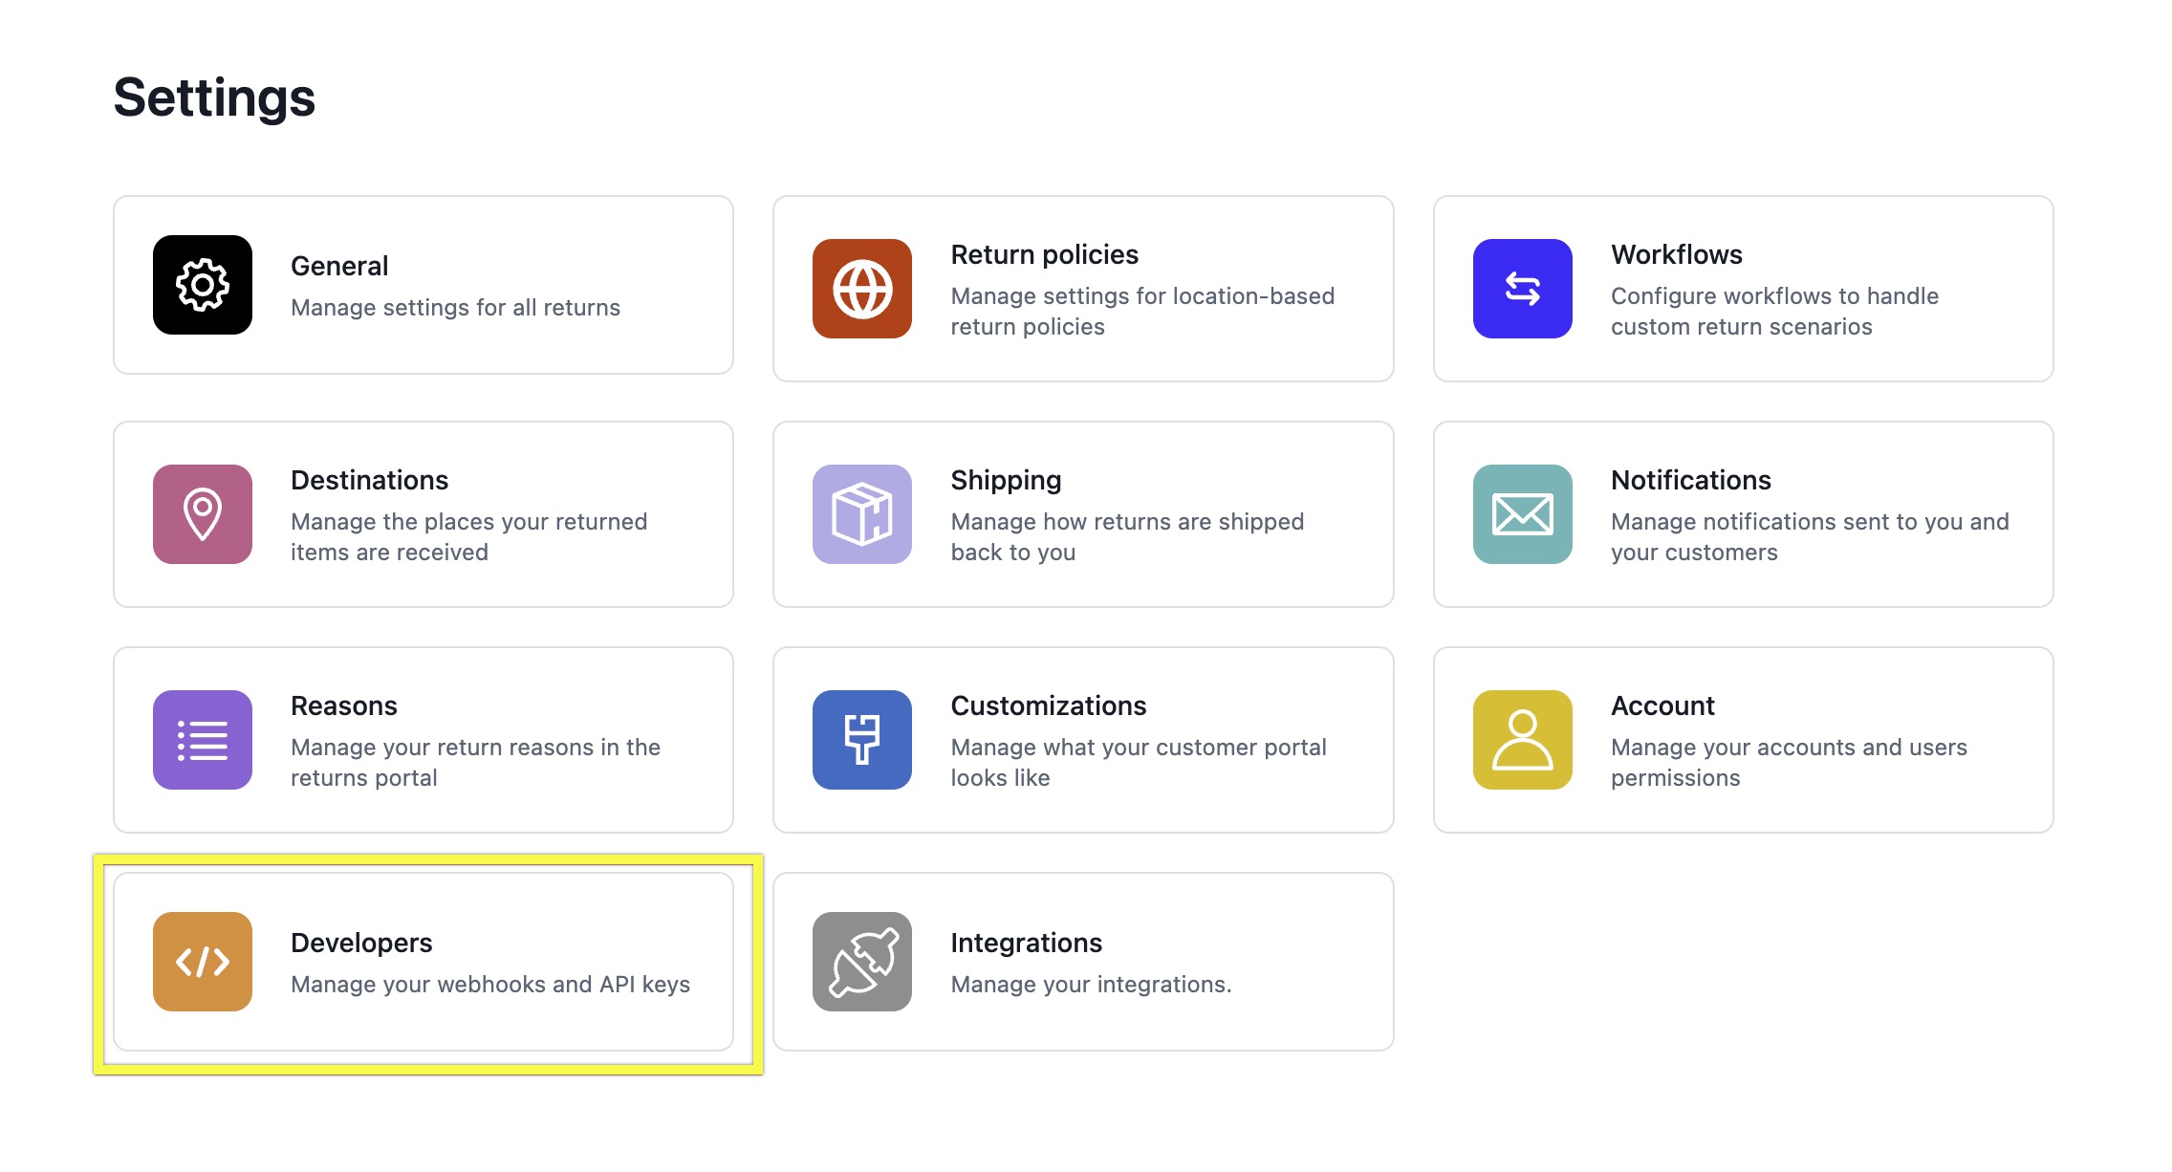Click the gray plug Integrations icon
Viewport: 2172px width, 1172px height.
pos(862,962)
